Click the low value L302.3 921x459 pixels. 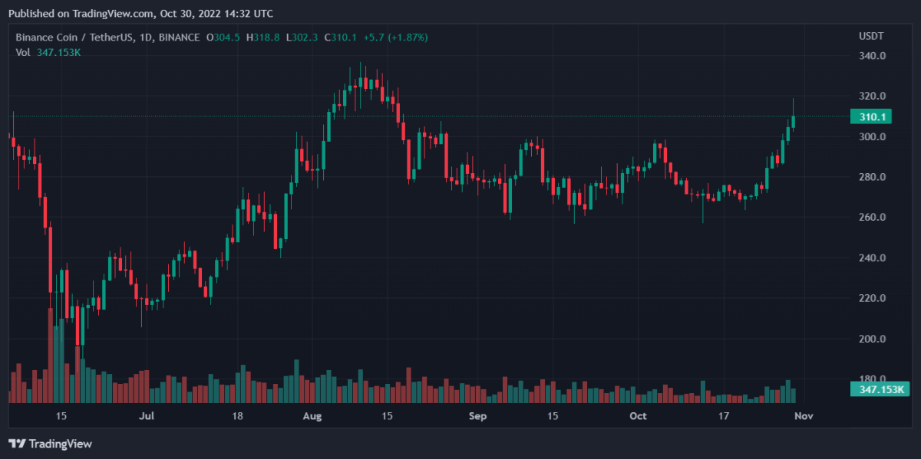pos(302,37)
